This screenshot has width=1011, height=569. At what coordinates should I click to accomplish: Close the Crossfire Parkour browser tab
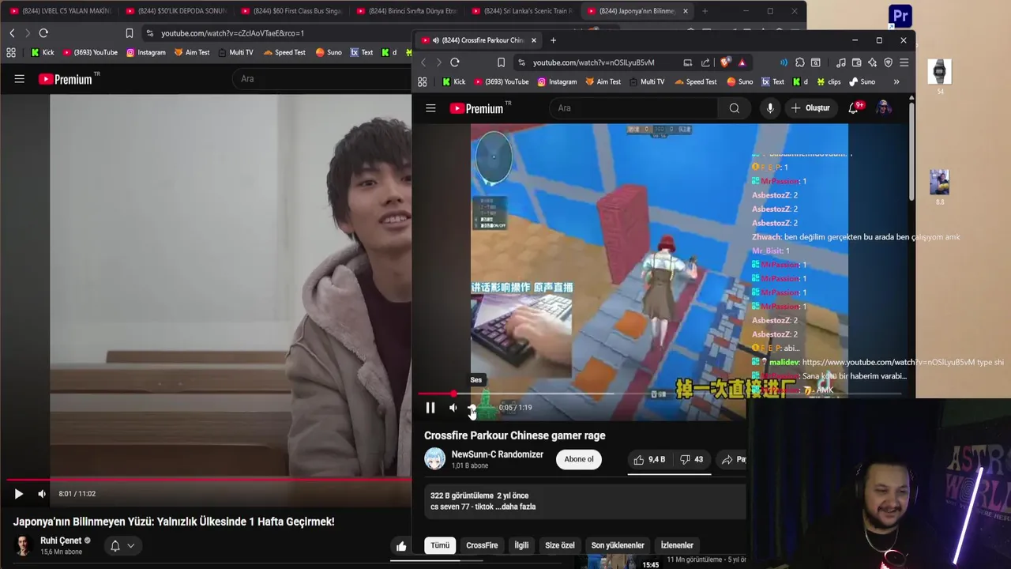point(533,40)
